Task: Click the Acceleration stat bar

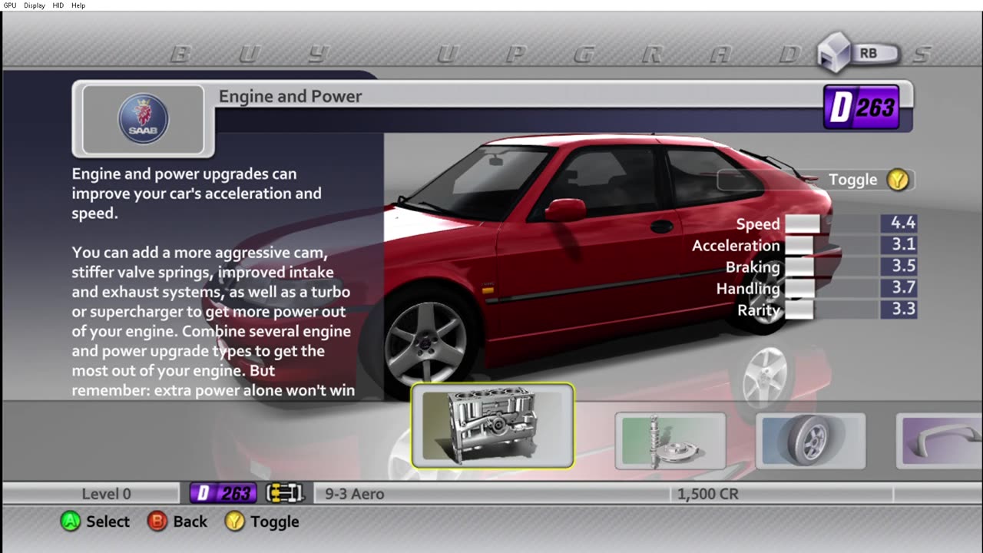Action: [x=832, y=245]
